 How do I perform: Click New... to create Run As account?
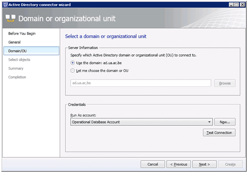coord(225,122)
